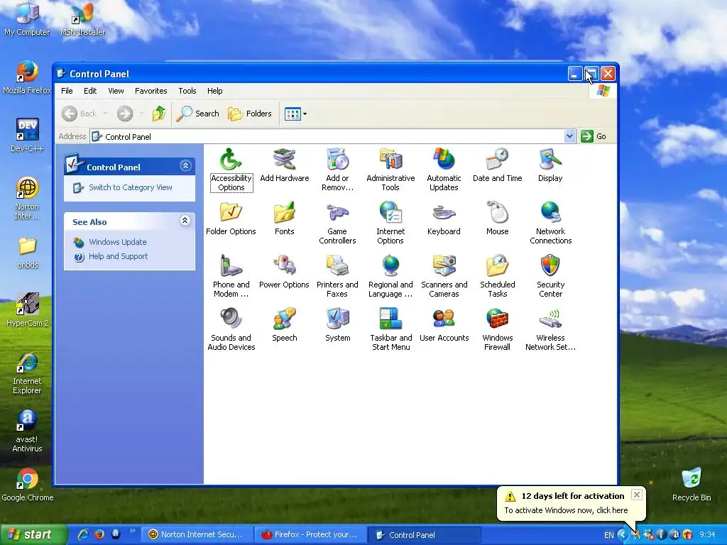
Task: Open Wireless Network Setup wizard
Action: (550, 329)
